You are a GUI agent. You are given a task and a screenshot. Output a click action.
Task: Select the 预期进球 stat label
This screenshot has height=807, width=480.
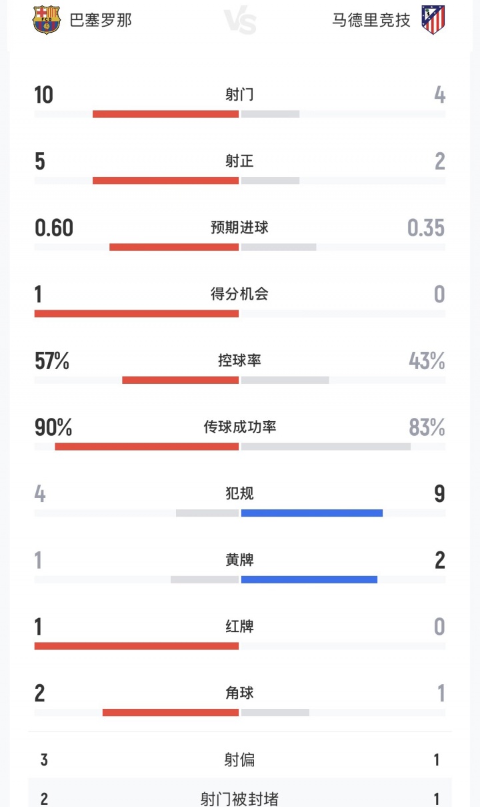(239, 228)
